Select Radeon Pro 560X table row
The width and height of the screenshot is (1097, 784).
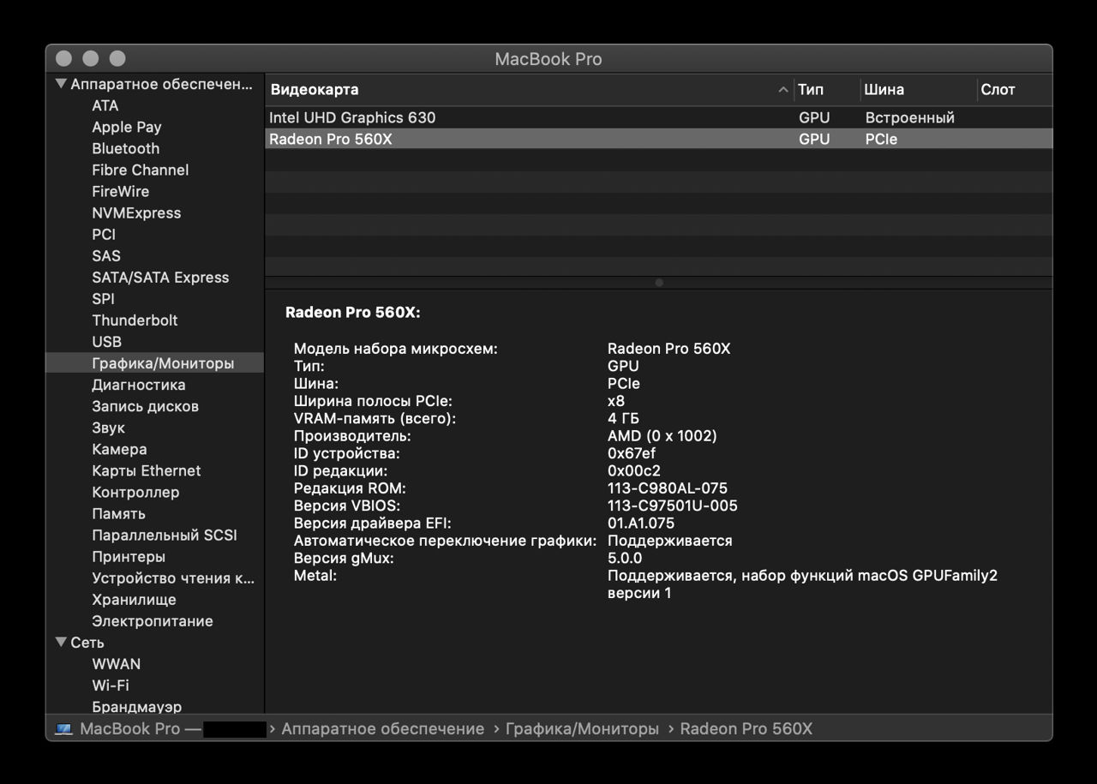coord(658,139)
